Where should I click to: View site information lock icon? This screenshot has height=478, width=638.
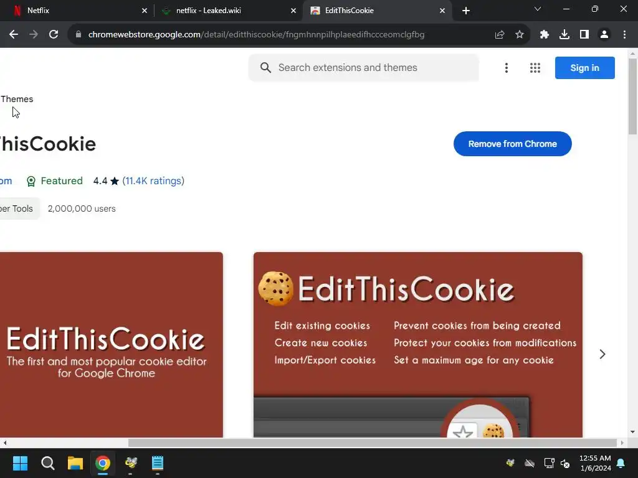point(79,35)
